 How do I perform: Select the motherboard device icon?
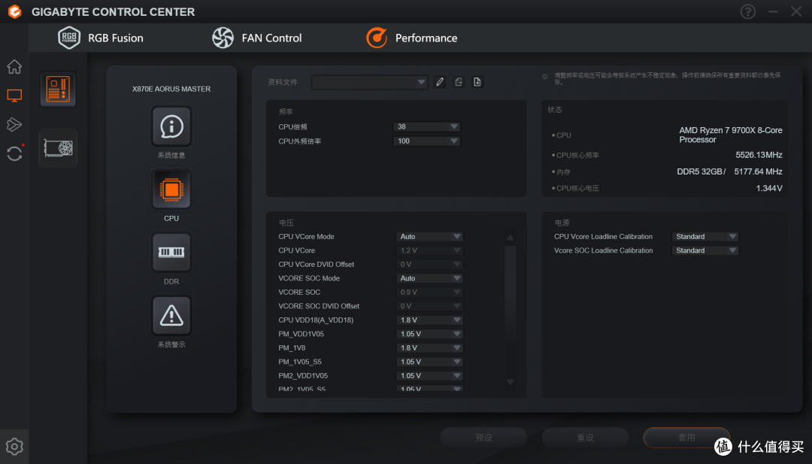58,89
